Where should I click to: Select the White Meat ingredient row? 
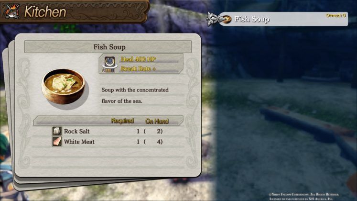pos(108,142)
